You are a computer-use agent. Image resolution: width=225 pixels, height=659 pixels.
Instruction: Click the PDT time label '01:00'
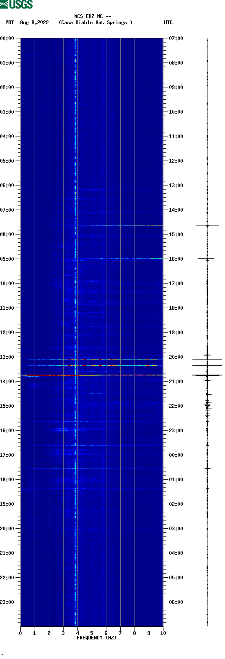(7, 63)
